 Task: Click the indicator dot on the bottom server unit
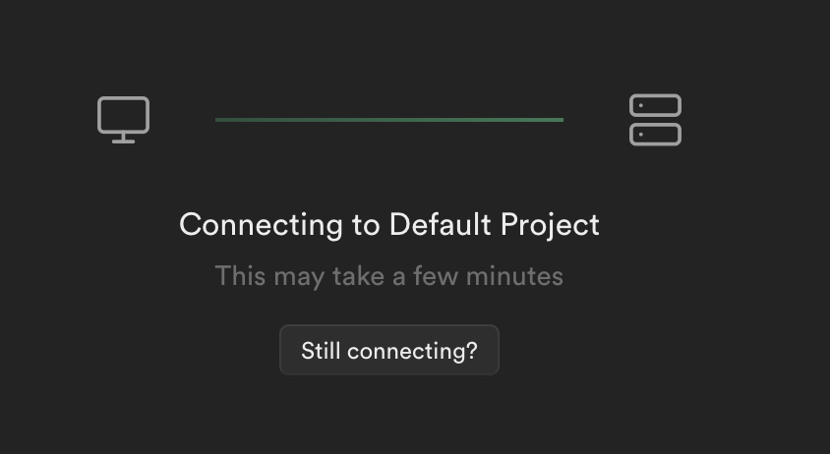pyautogui.click(x=641, y=135)
